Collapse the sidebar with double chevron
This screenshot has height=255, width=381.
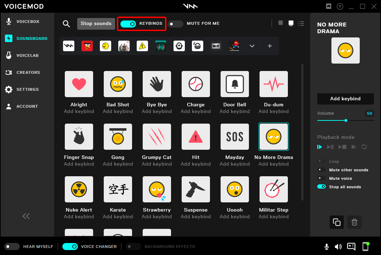[26, 216]
